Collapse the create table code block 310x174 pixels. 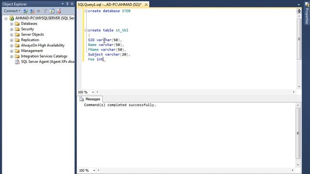tap(86, 30)
